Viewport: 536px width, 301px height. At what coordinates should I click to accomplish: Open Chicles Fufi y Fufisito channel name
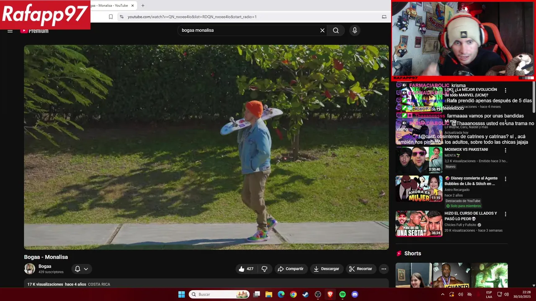460,225
